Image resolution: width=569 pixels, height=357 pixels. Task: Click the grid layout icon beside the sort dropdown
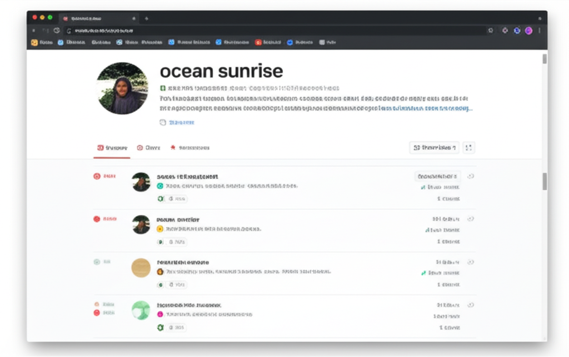click(x=469, y=147)
